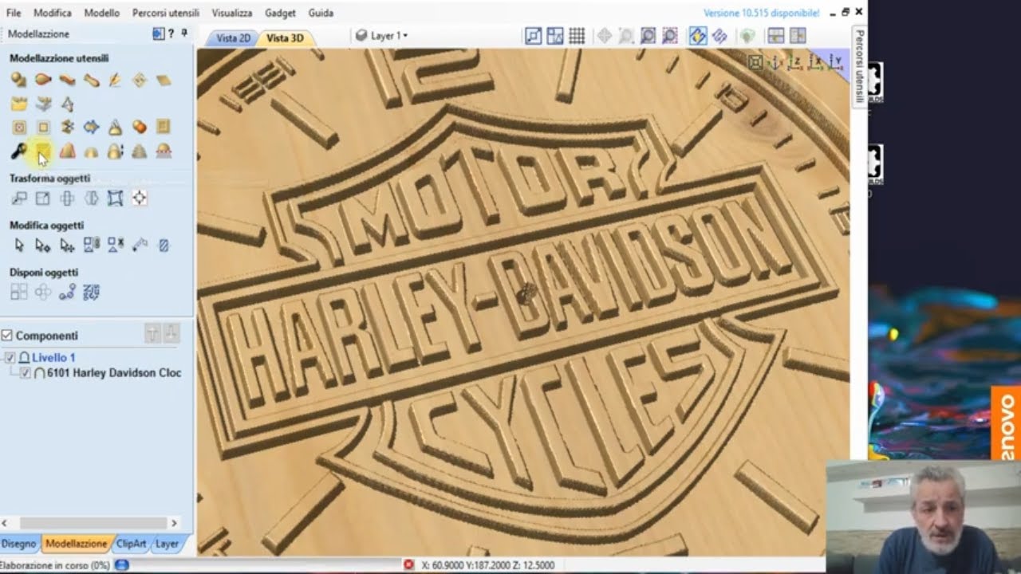
Task: Set view along the Y axis
Action: tap(835, 62)
